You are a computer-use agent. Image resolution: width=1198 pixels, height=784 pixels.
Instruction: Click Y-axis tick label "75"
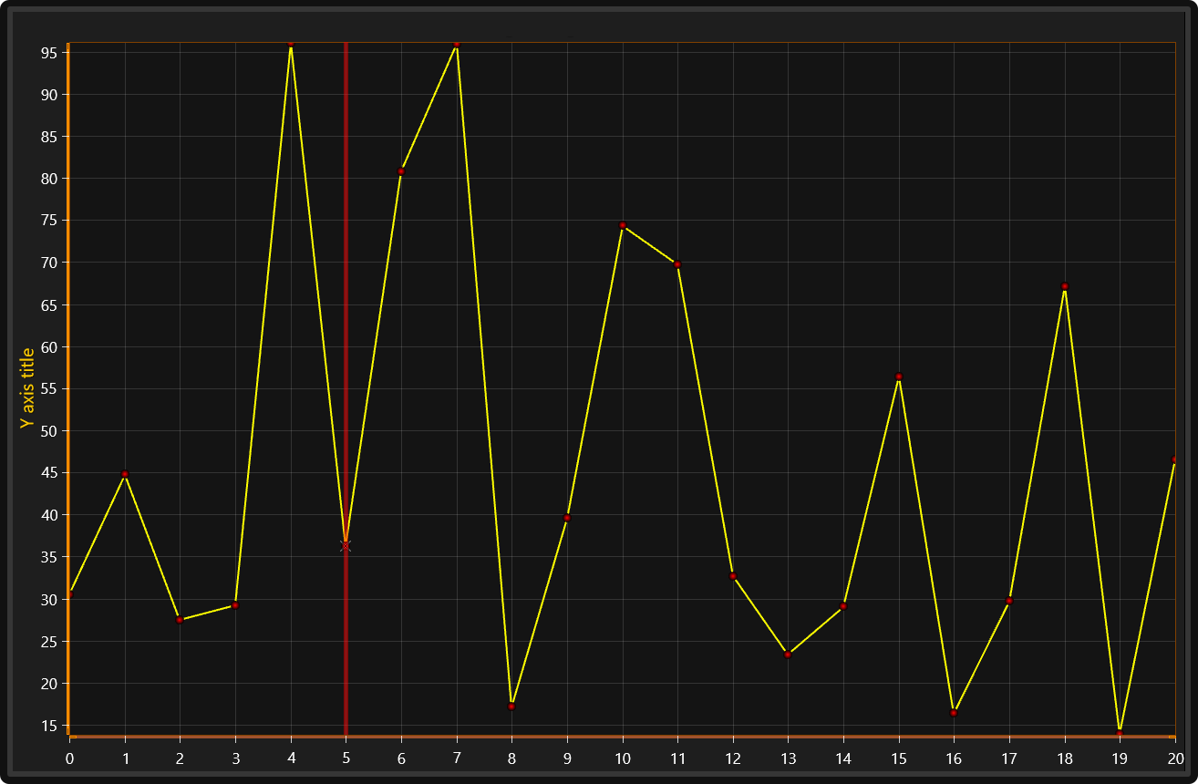(49, 221)
